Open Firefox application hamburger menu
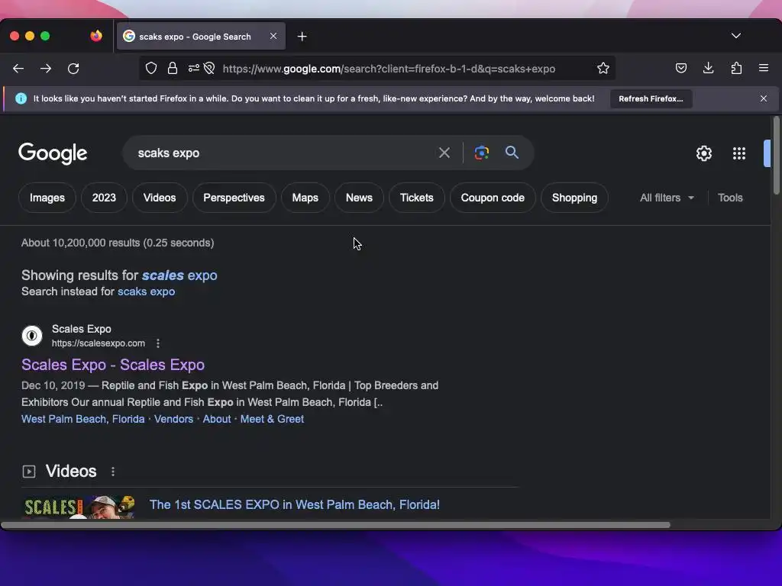 [x=764, y=68]
